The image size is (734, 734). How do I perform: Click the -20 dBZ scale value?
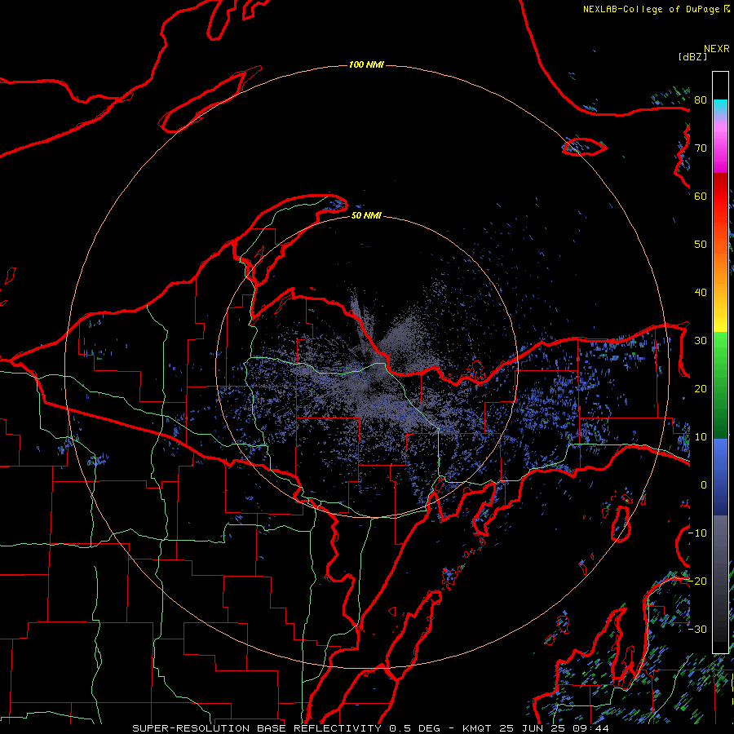pyautogui.click(x=697, y=581)
